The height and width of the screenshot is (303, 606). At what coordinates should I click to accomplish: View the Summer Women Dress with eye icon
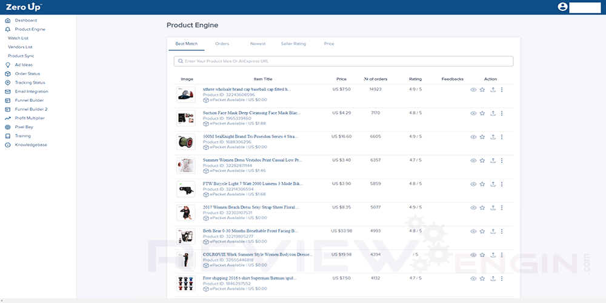point(473,161)
